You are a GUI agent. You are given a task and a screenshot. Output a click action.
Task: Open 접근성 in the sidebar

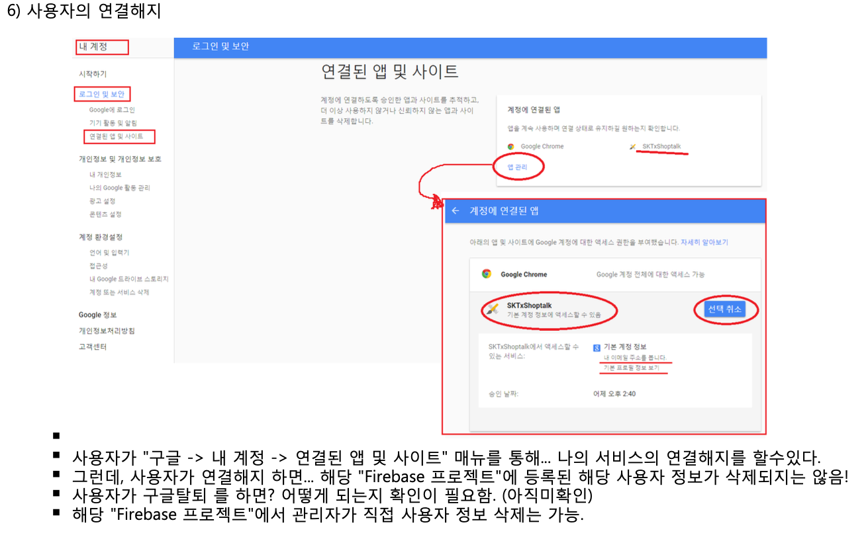(99, 266)
